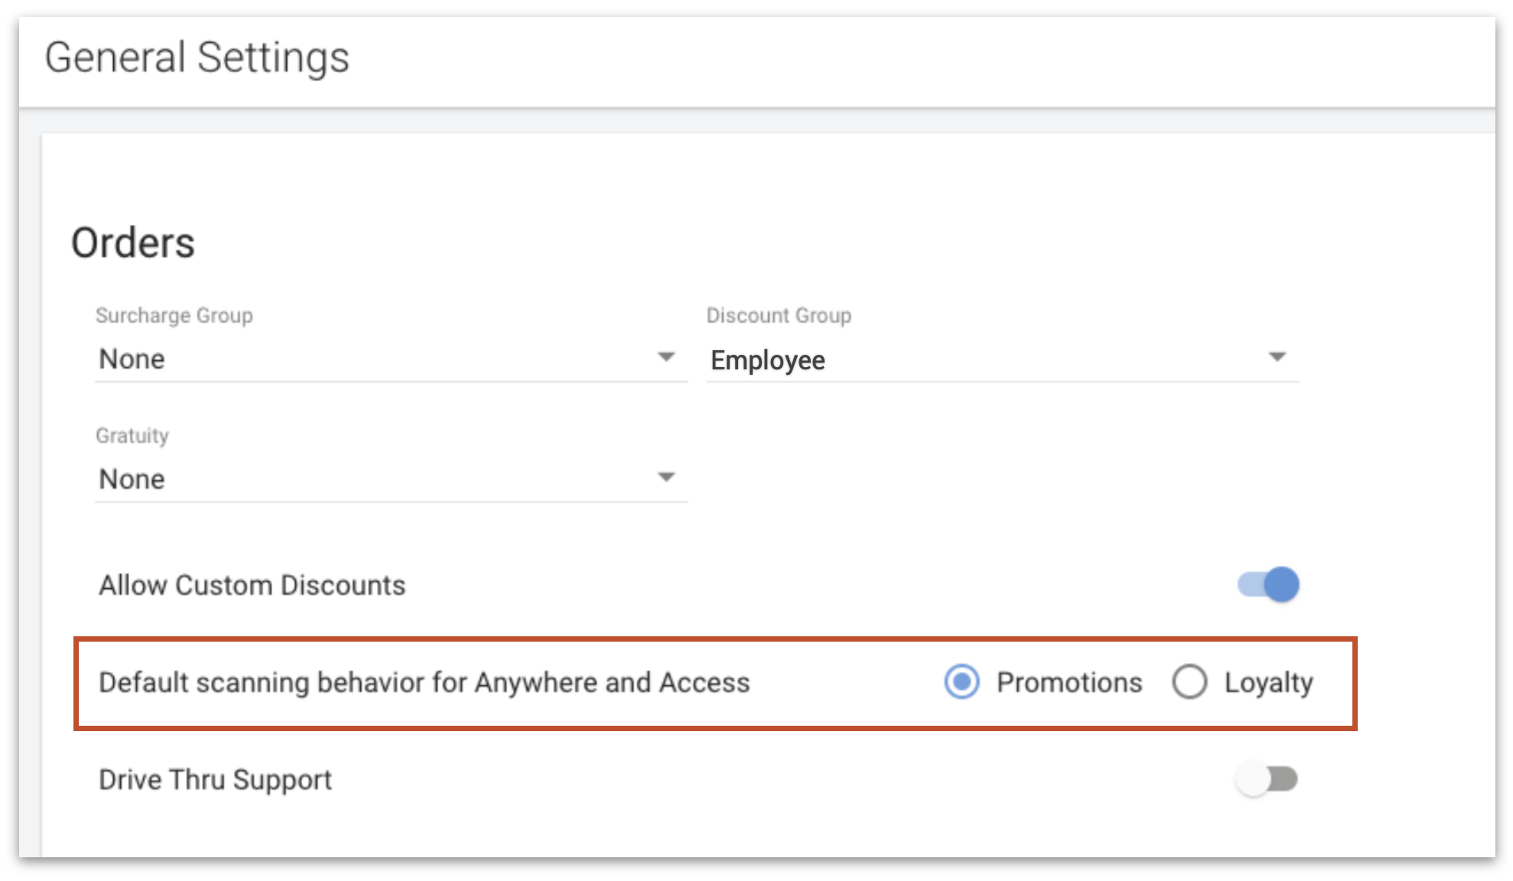Expand the Gratuity dropdown
Image resolution: width=1513 pixels, height=881 pixels.
pyautogui.click(x=391, y=479)
